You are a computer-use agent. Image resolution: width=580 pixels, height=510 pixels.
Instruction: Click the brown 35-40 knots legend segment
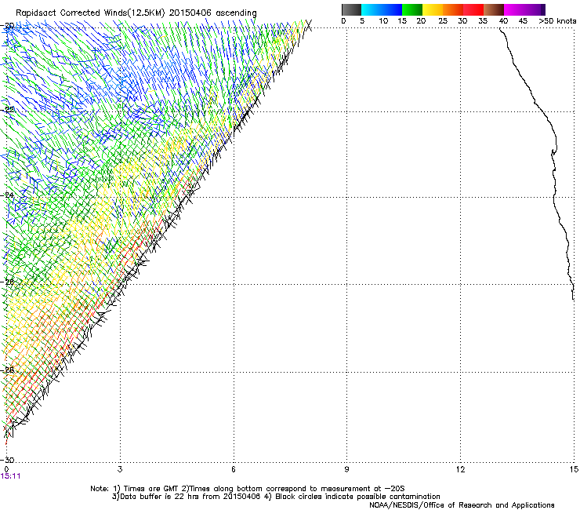[494, 9]
